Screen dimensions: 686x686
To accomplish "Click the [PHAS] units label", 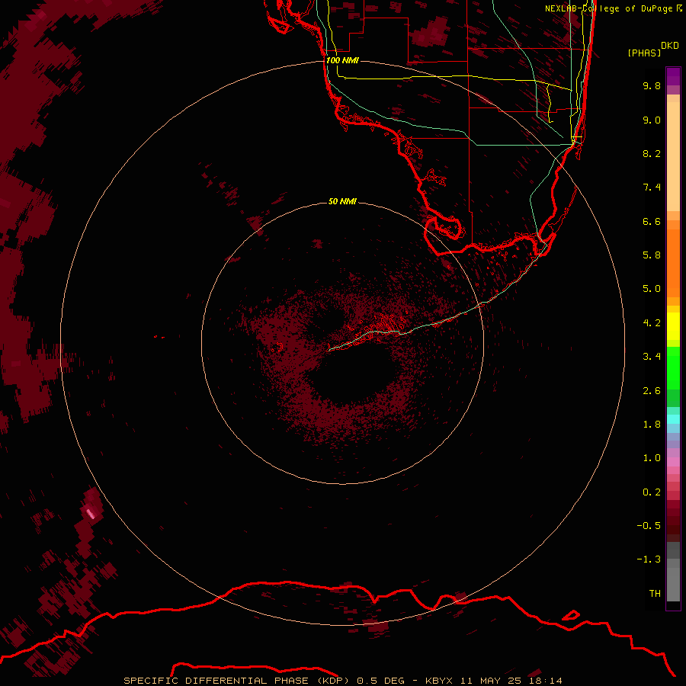I will click(x=644, y=53).
